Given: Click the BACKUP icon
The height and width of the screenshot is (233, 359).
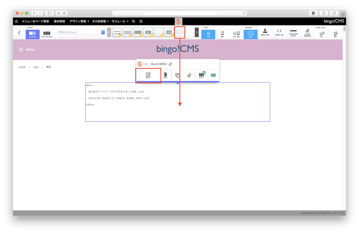Looking at the screenshot, I should [265, 33].
